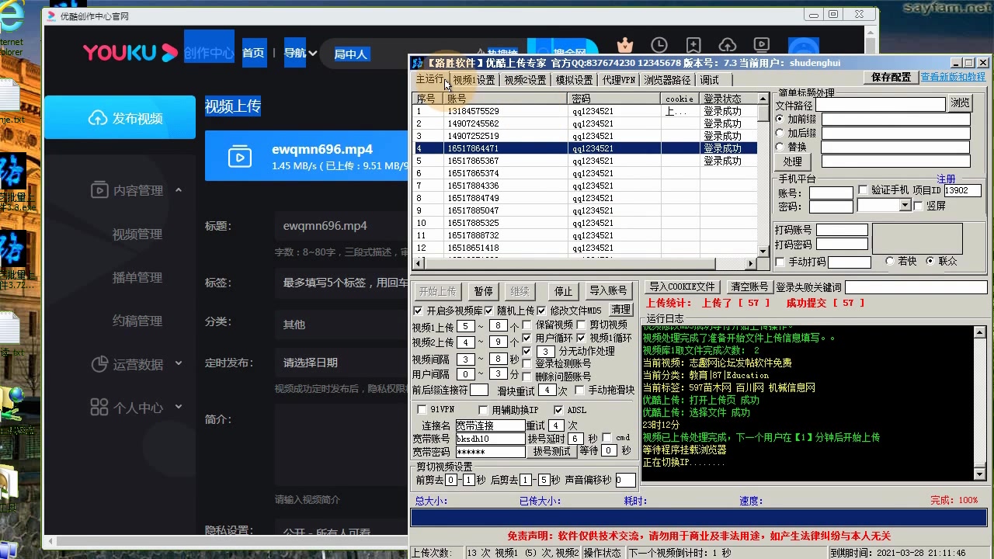
Task: Click account table horizontal scroll left arrow
Action: click(417, 263)
